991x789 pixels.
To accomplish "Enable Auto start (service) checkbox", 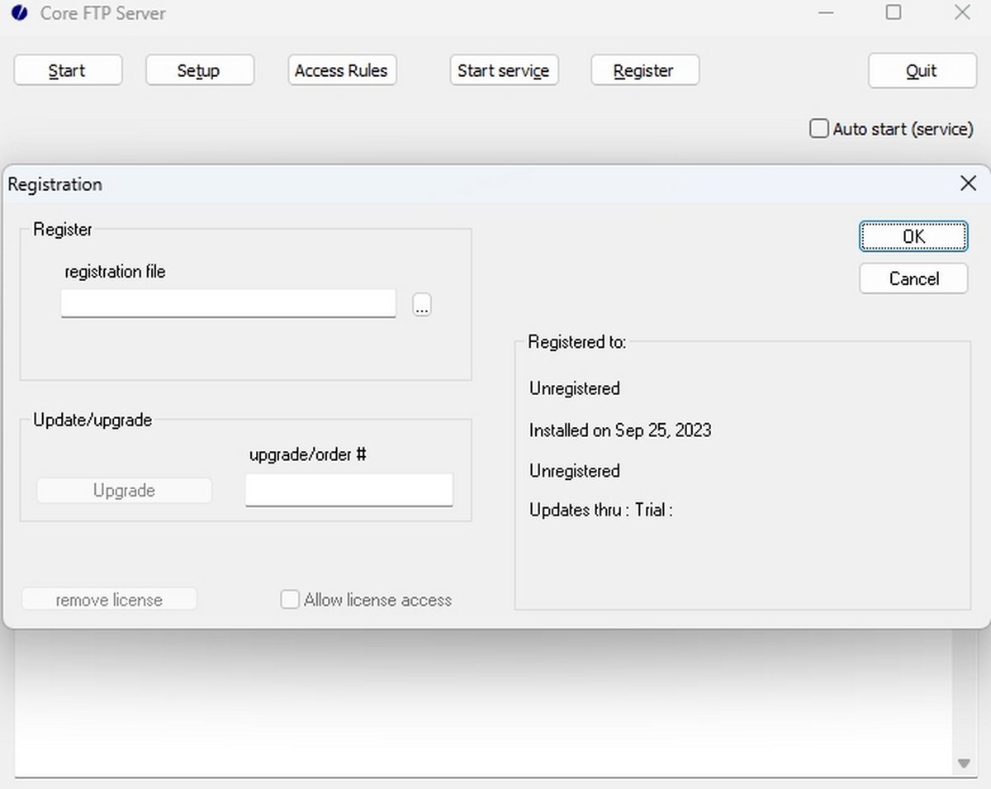I will pyautogui.click(x=819, y=129).
